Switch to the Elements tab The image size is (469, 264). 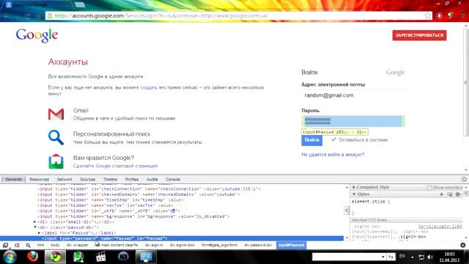(x=13, y=179)
